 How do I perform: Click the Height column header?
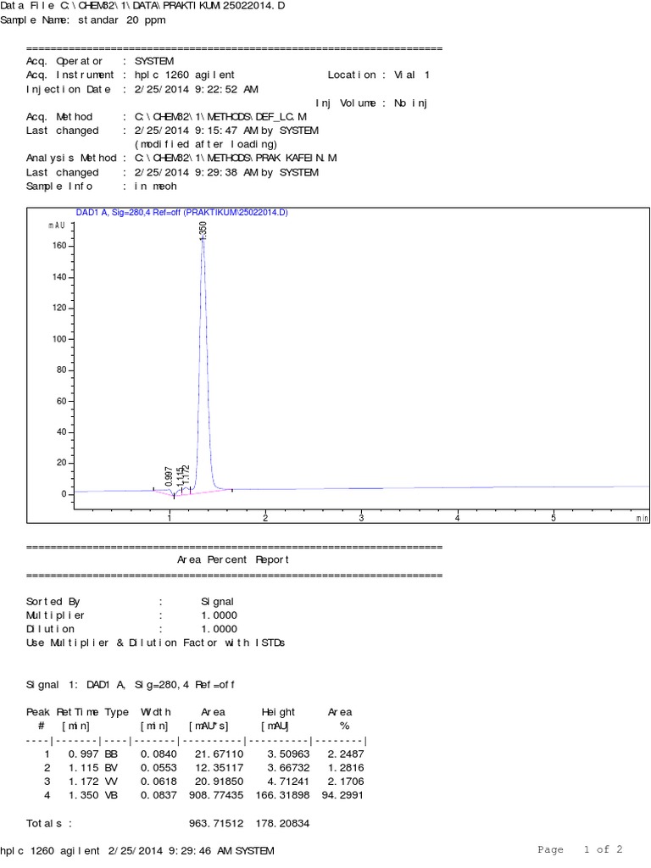[x=278, y=712]
